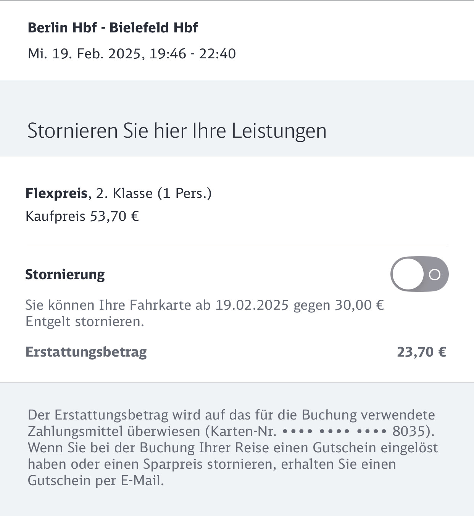Click the Zahlungsmittel überwiesen text
The height and width of the screenshot is (516, 474).
click(x=114, y=431)
